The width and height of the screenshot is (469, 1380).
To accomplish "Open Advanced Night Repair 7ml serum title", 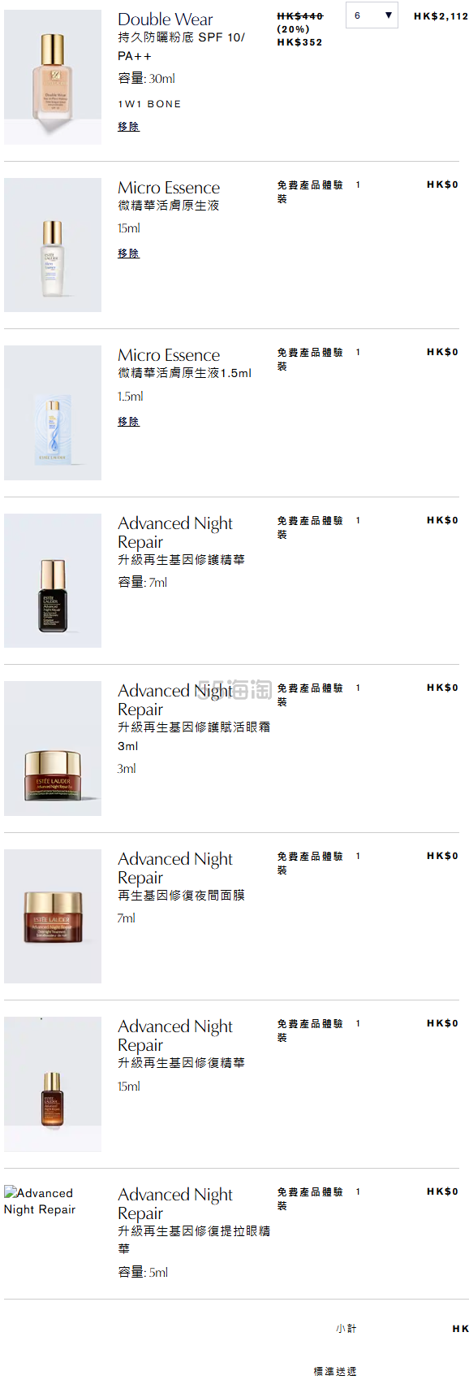I will tap(175, 532).
